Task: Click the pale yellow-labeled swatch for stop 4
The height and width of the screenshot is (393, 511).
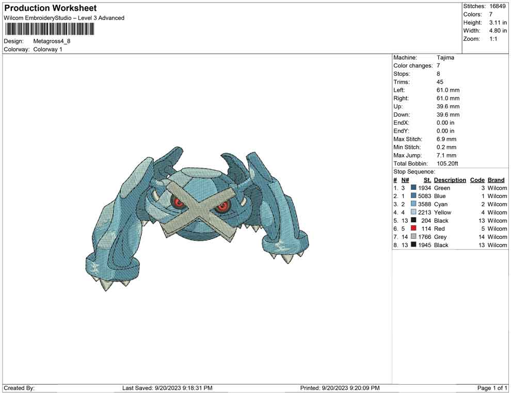Action: point(413,212)
